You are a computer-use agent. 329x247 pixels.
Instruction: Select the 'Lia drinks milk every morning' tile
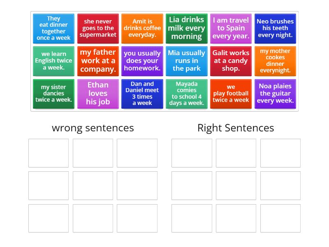[187, 28]
